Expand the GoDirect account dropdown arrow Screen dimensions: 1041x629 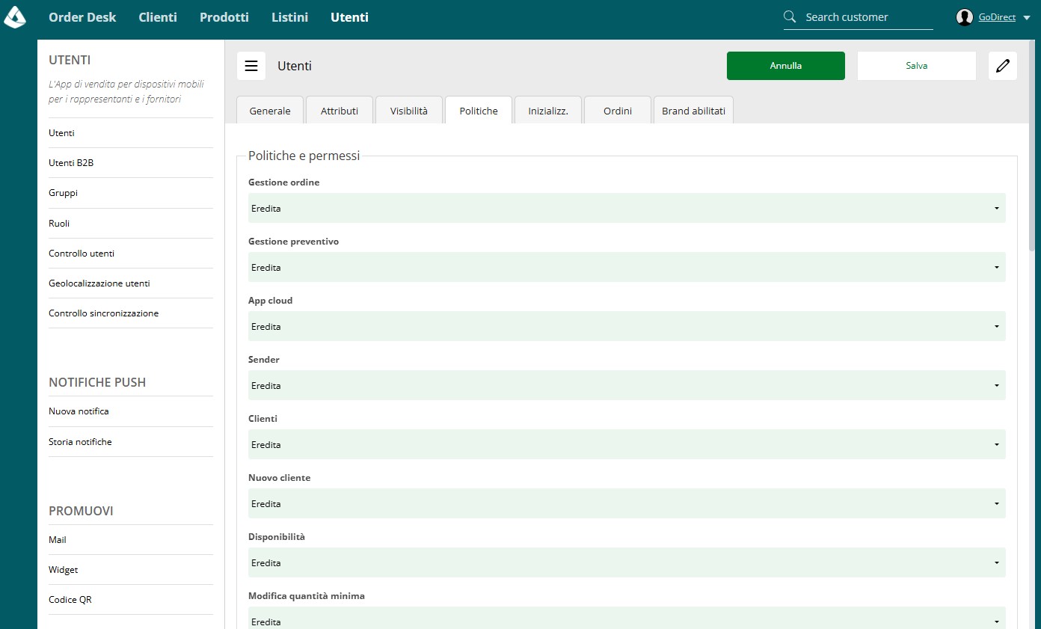1026,18
